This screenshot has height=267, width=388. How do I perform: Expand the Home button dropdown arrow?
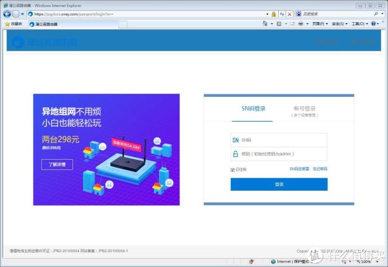[272, 24]
